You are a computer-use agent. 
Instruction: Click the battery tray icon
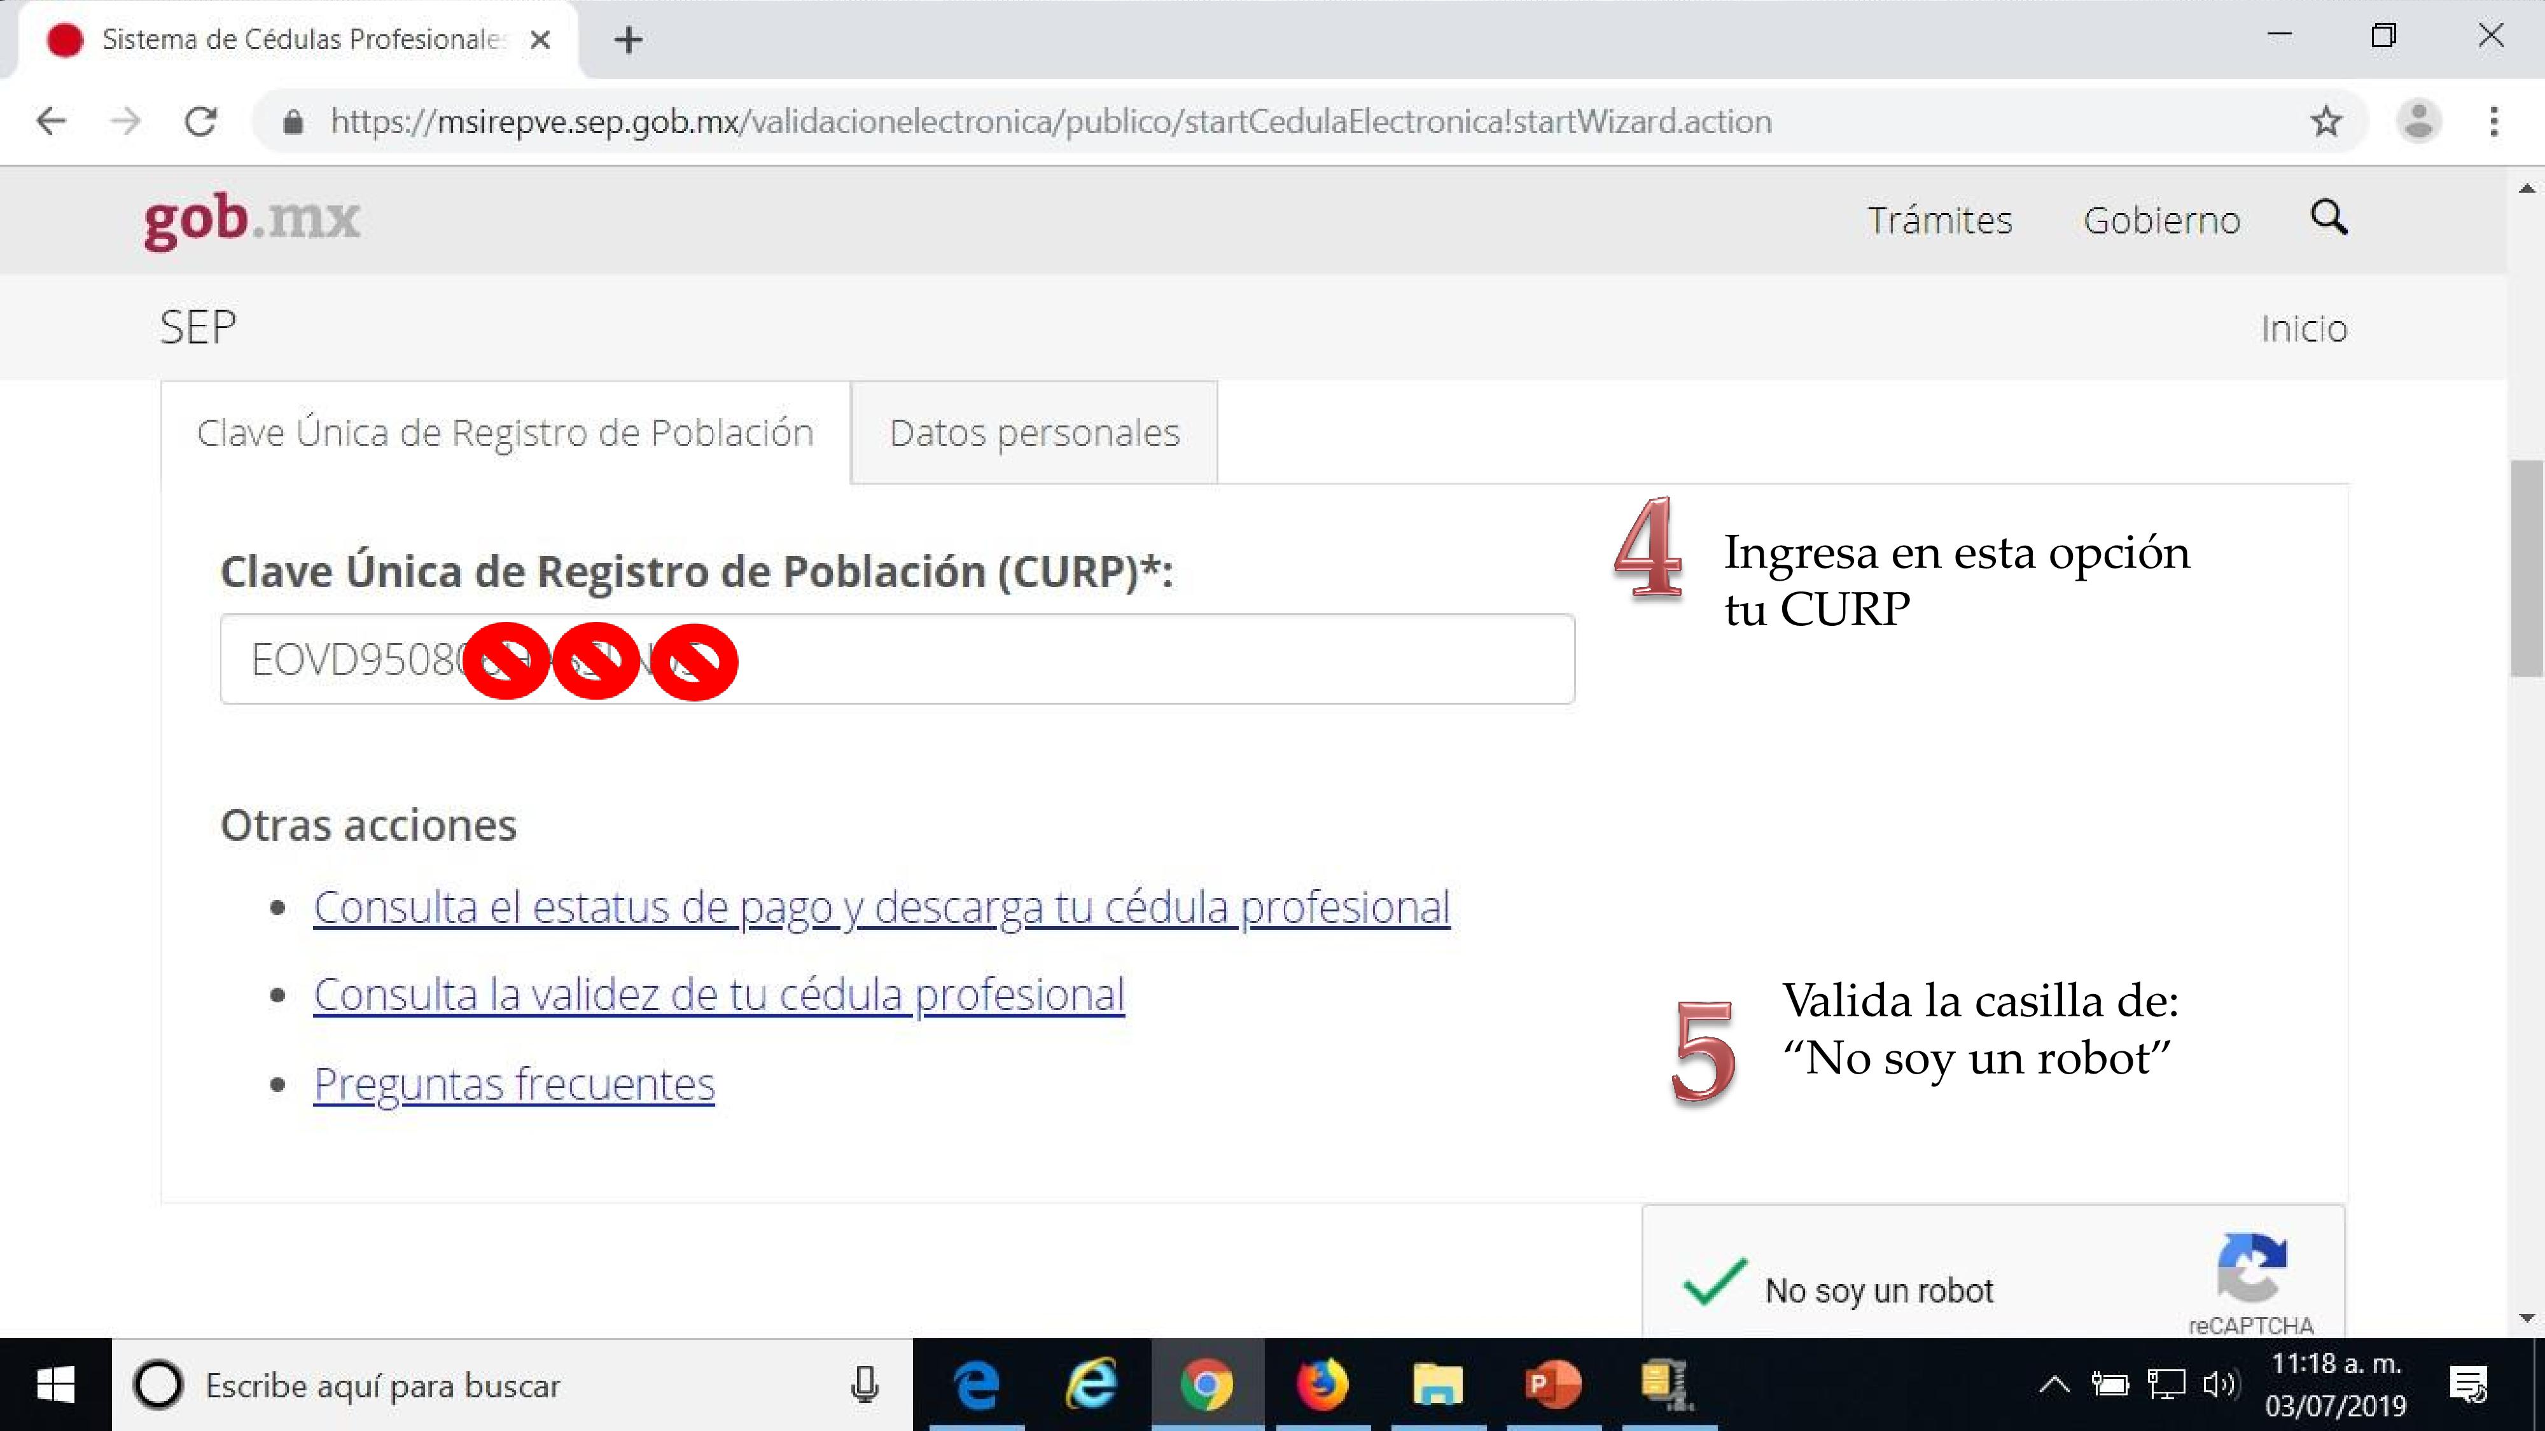click(x=2109, y=1385)
